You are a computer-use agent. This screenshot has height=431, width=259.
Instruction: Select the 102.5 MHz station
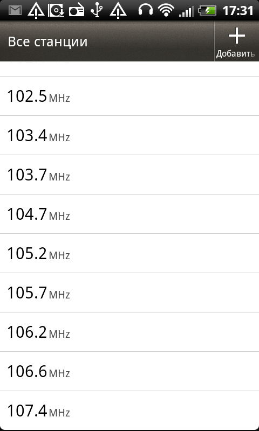129,96
